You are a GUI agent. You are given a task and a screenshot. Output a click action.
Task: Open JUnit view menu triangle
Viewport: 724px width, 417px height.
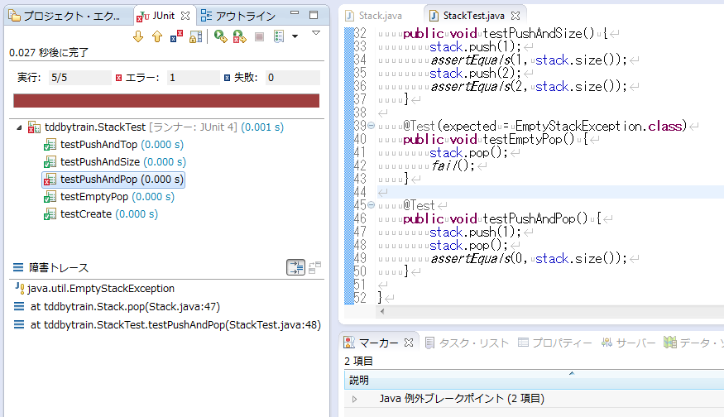click(x=316, y=33)
